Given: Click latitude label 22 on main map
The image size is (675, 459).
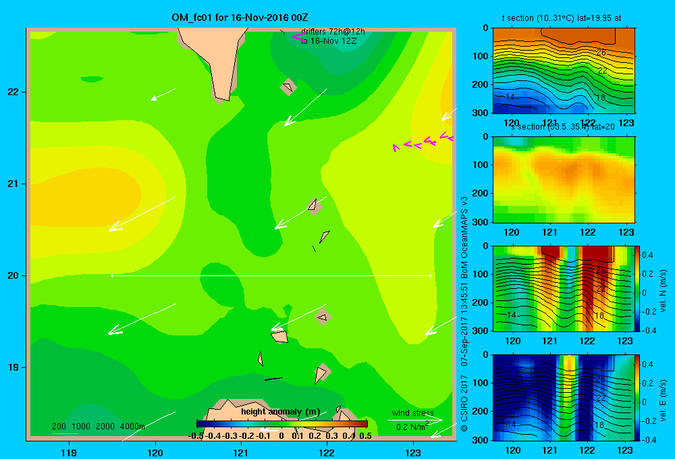Looking at the screenshot, I should pyautogui.click(x=13, y=92).
